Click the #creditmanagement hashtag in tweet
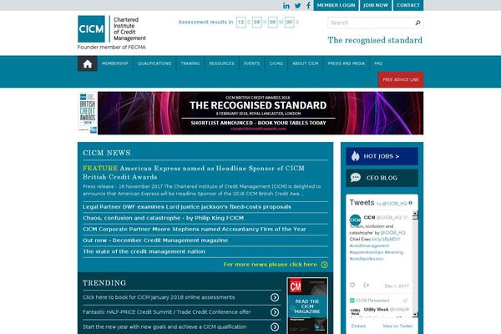 (369, 245)
